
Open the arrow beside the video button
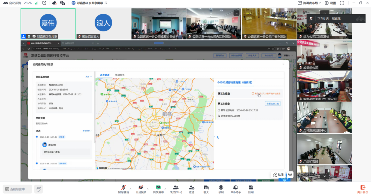147,189
